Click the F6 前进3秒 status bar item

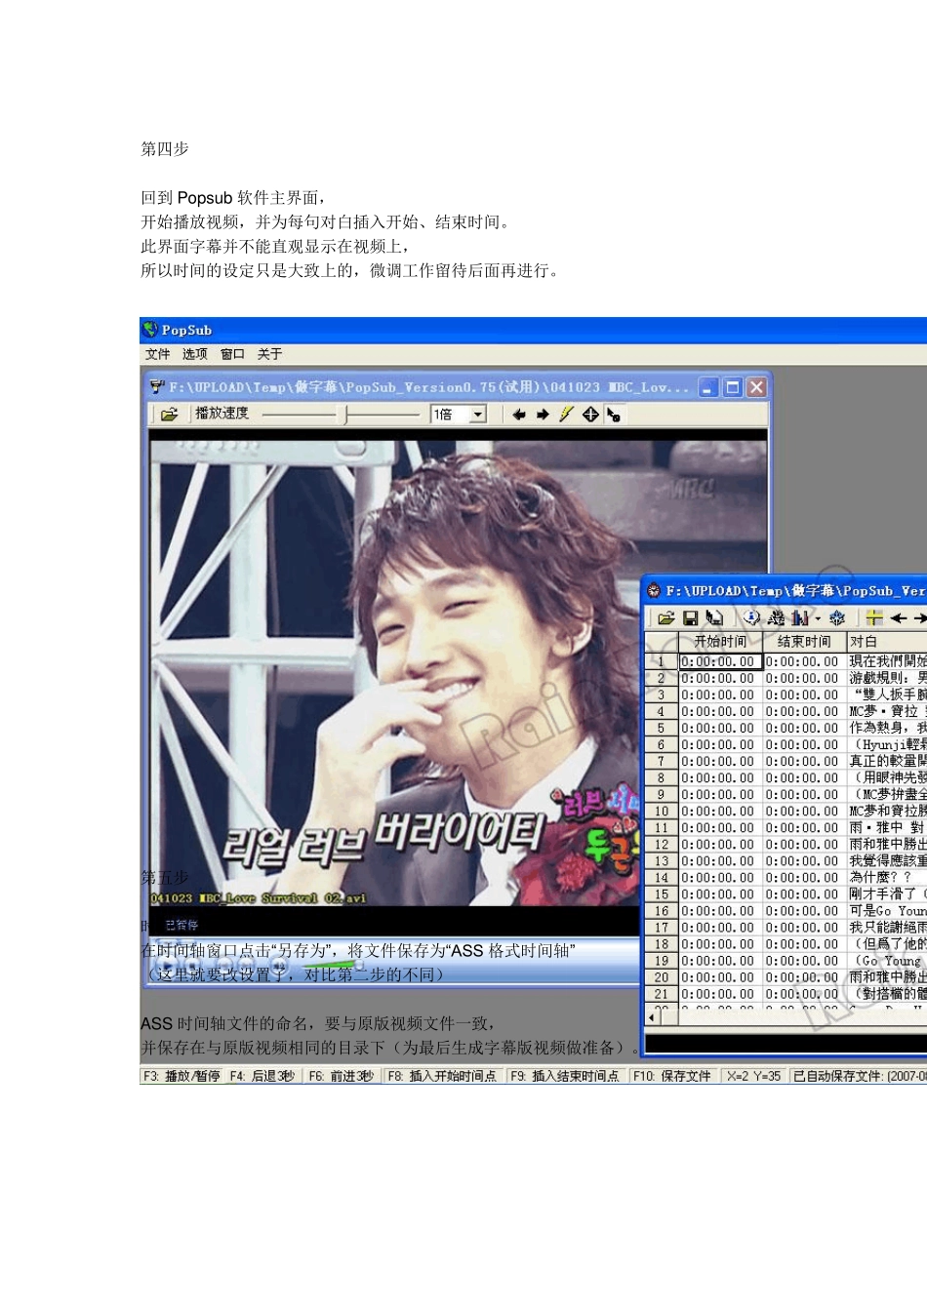pyautogui.click(x=343, y=1076)
